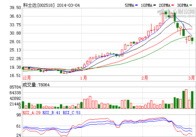
Task: Click the 2月 axis label
Action: [145, 78]
